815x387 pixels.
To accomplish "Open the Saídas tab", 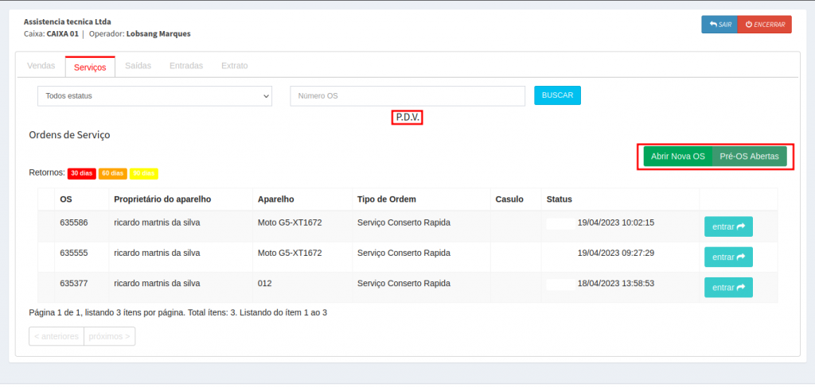I will (138, 66).
